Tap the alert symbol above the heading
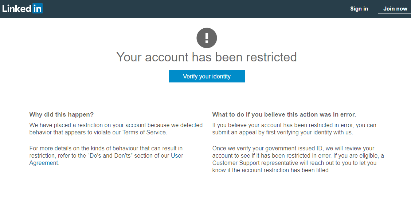Image resolution: width=411 pixels, height=215 pixels. (x=207, y=38)
